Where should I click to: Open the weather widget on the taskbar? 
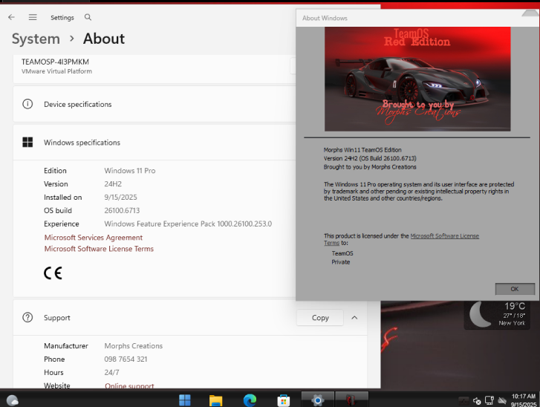[13, 400]
